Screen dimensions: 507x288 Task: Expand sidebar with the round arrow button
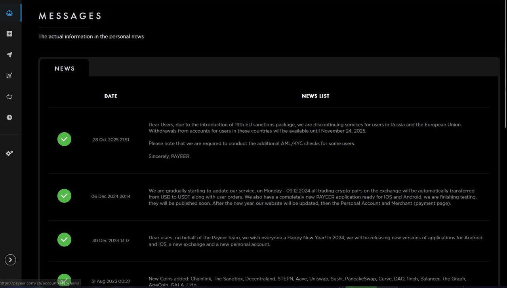[x=10, y=260]
